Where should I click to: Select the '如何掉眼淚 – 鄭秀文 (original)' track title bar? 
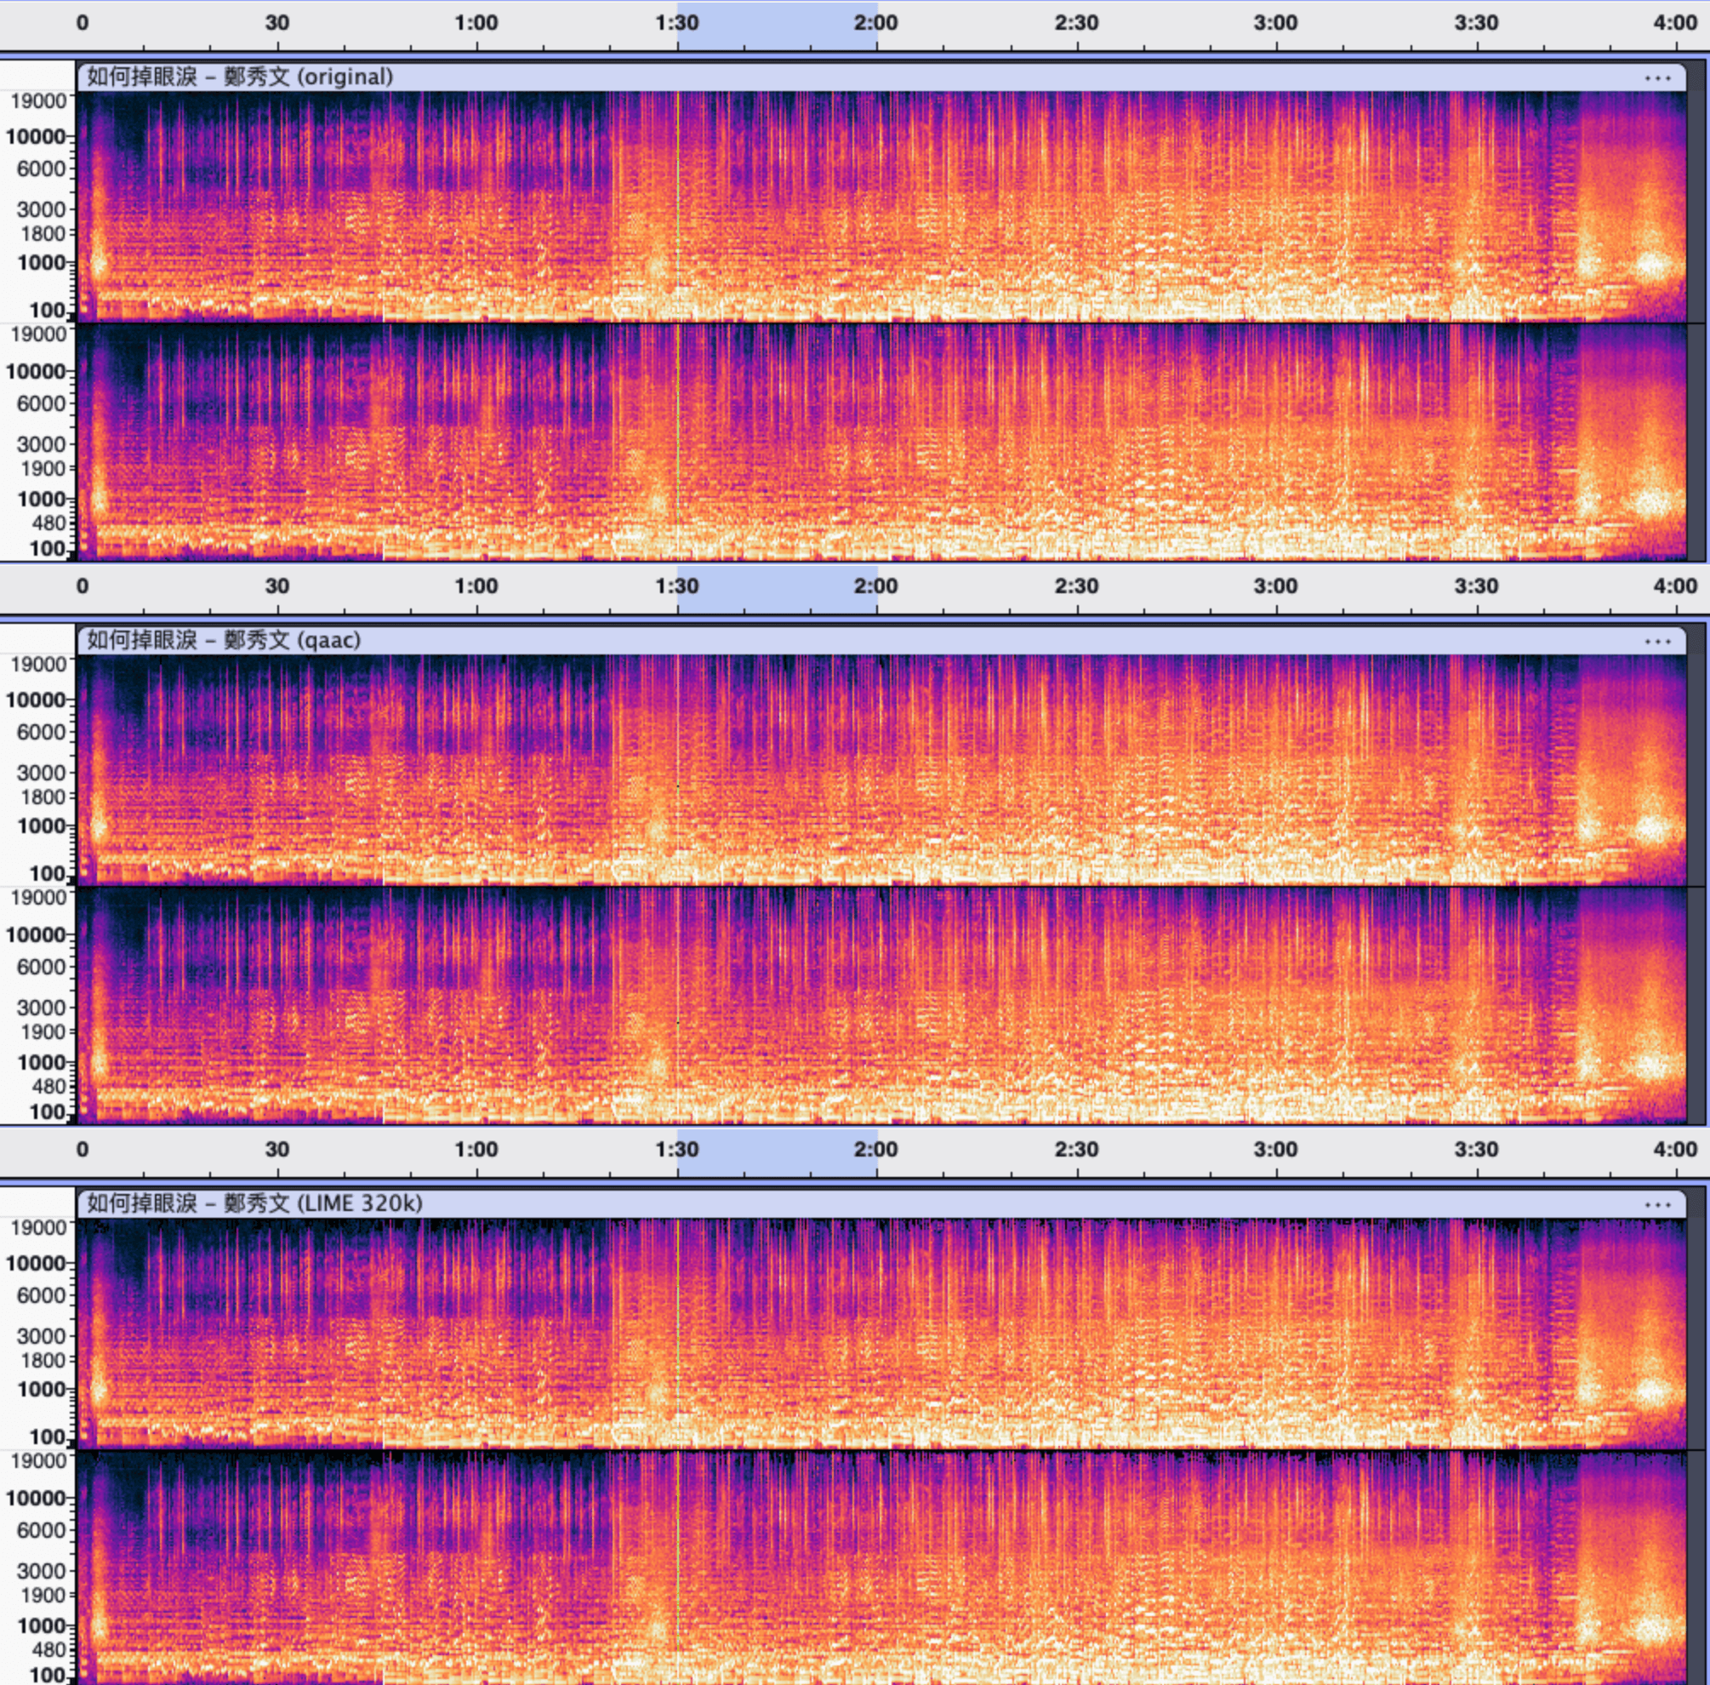tap(881, 77)
